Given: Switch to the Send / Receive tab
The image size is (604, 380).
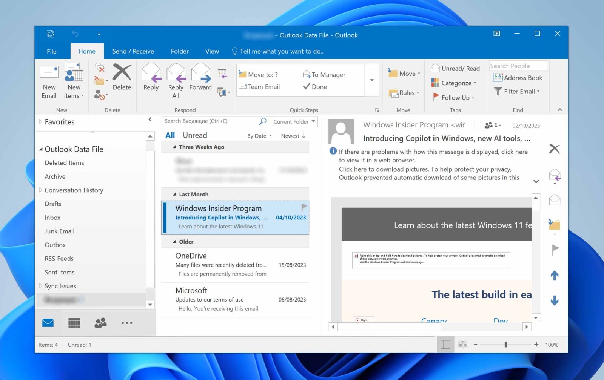Looking at the screenshot, I should 133,51.
